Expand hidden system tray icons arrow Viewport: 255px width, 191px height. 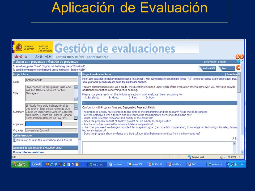pyautogui.click(x=228, y=164)
